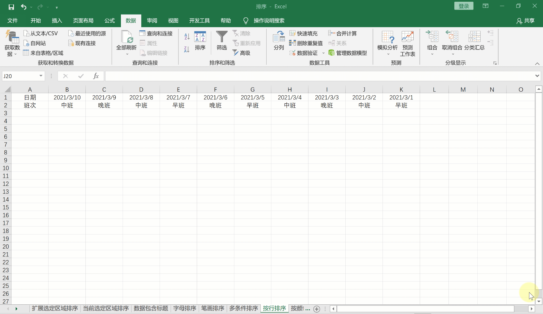Click Ungroup (取消组合) icon
543x314 pixels.
coord(452,37)
